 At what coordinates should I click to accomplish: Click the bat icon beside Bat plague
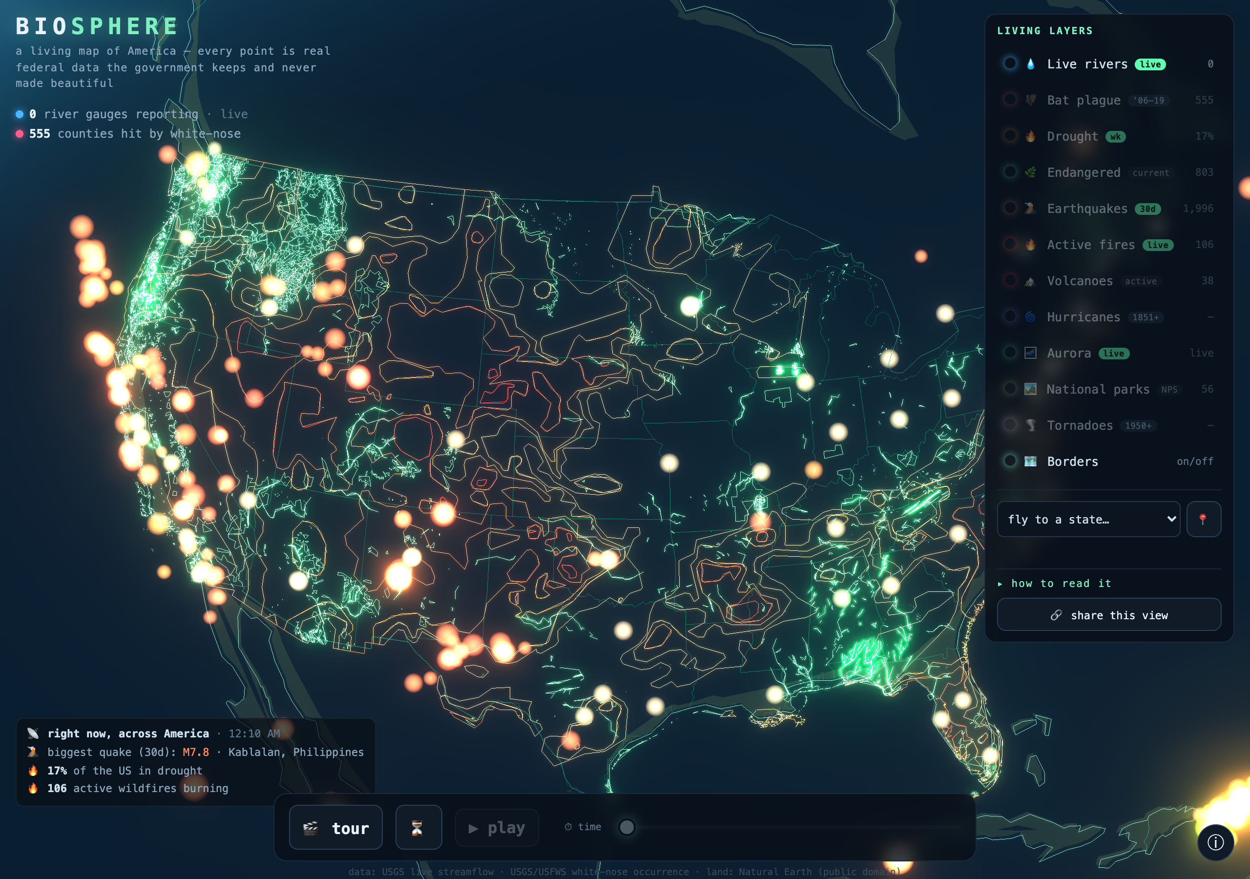pos(1030,100)
